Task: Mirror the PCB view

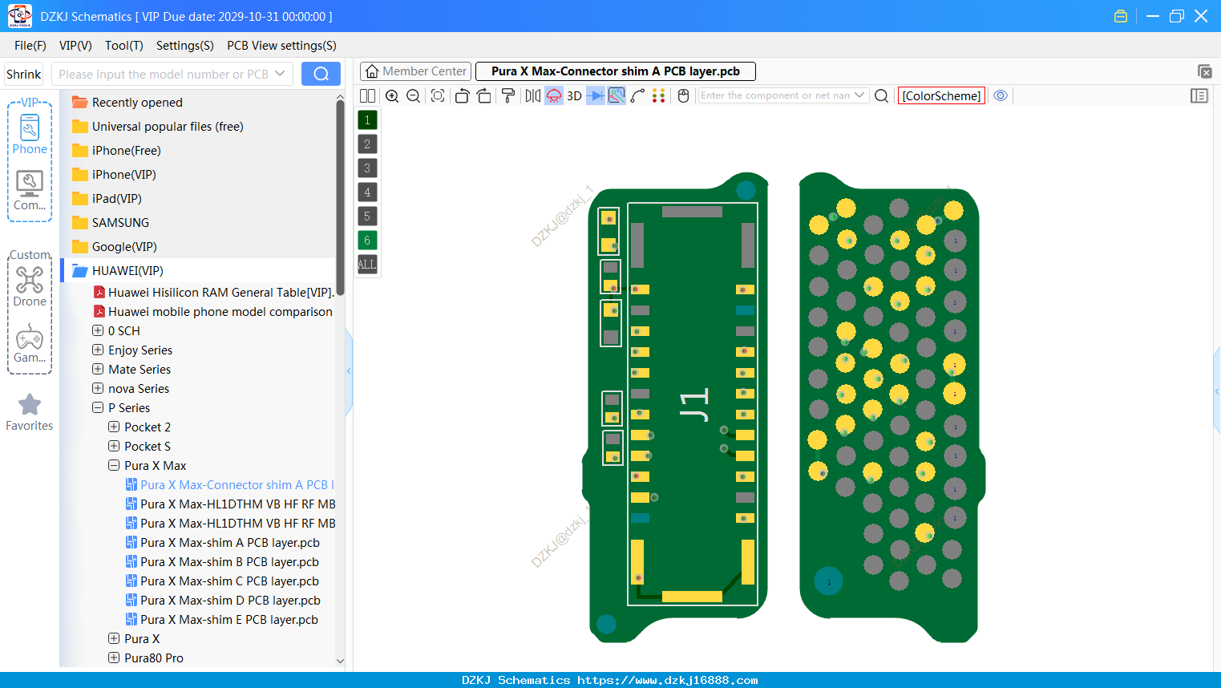Action: (532, 95)
